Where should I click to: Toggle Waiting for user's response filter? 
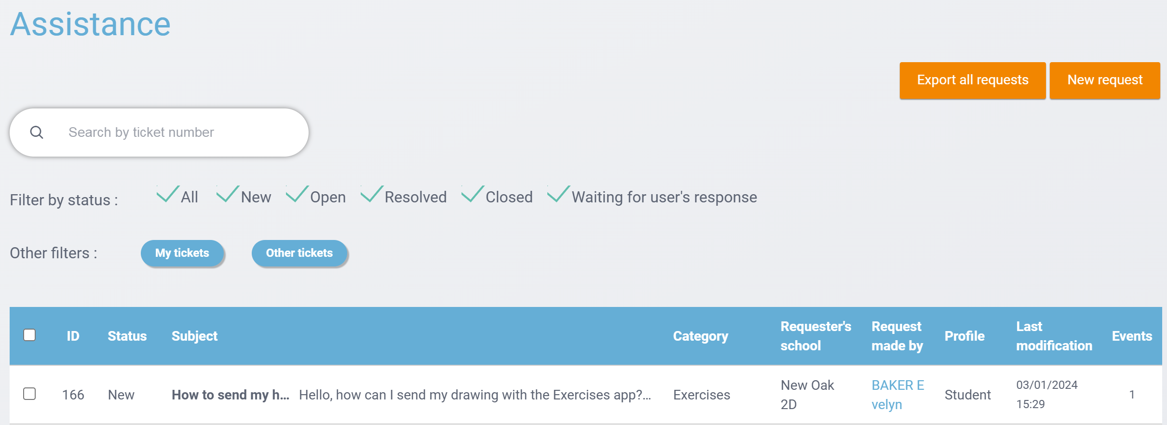tap(559, 195)
